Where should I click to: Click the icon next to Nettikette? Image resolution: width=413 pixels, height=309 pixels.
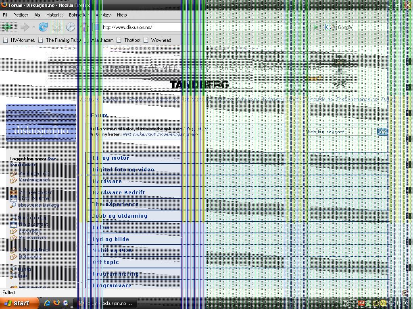point(13,257)
